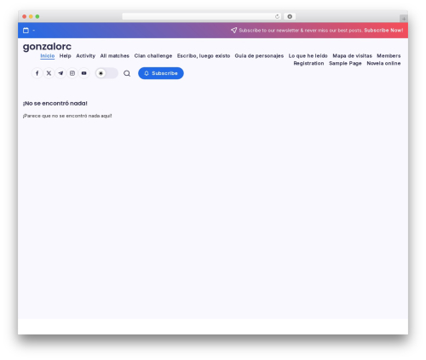This screenshot has height=360, width=426.
Task: Reload page using browser refresh icon
Action: coord(277,17)
